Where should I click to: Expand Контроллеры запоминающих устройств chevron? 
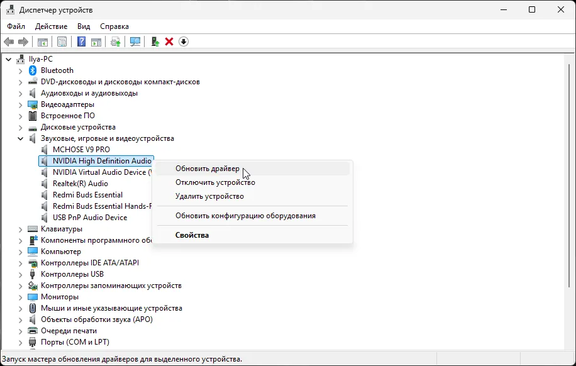point(21,286)
